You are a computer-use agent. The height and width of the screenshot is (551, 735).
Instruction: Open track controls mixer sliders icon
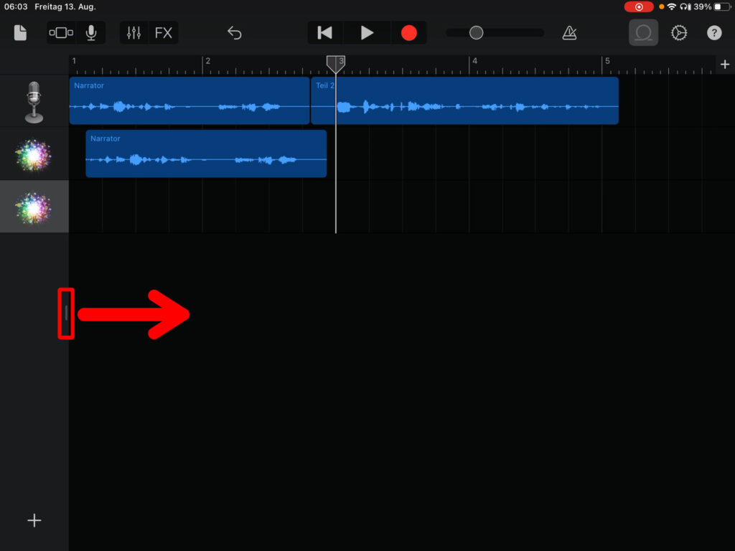pyautogui.click(x=134, y=33)
